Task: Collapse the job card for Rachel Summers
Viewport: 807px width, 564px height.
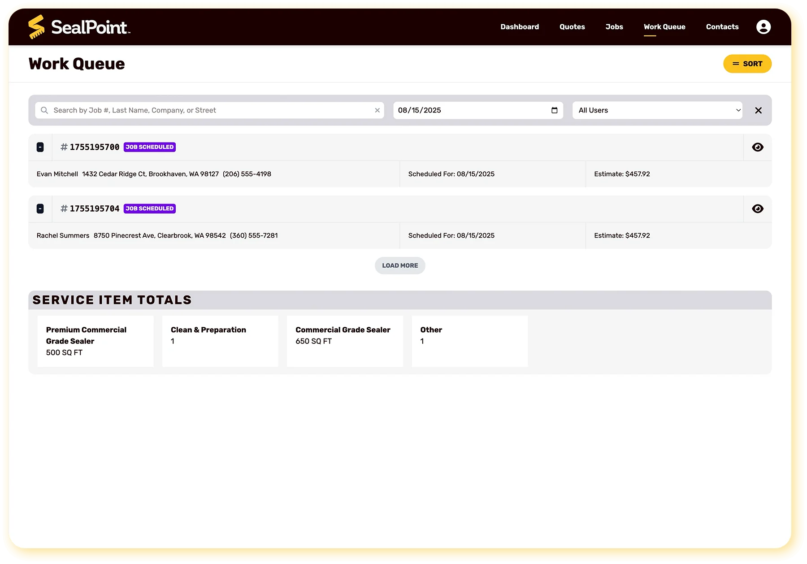Action: [40, 208]
